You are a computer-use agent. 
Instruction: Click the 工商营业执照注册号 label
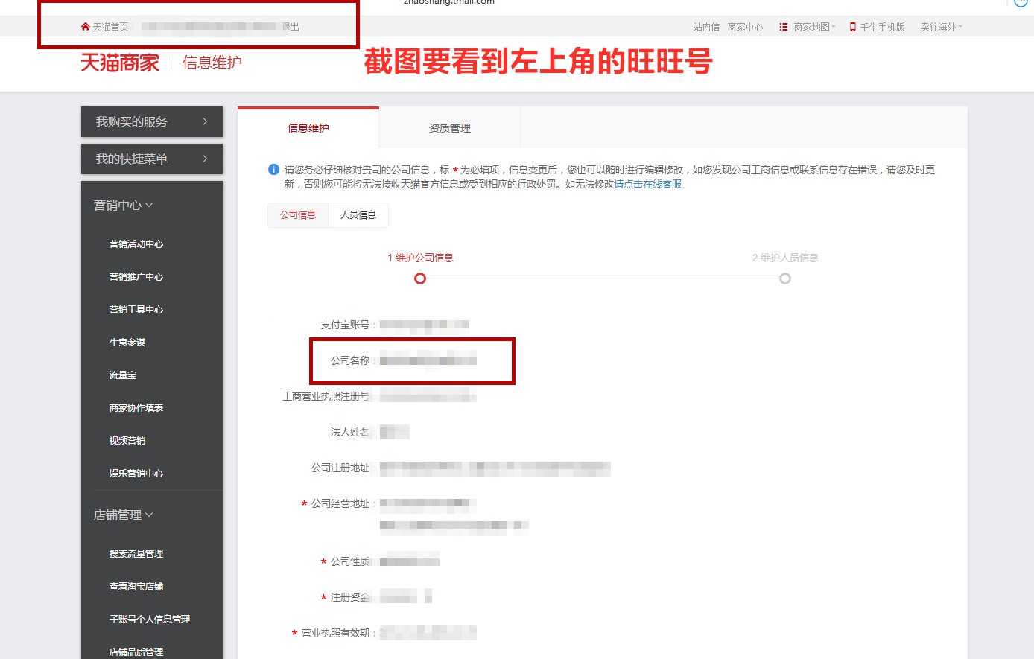[326, 396]
